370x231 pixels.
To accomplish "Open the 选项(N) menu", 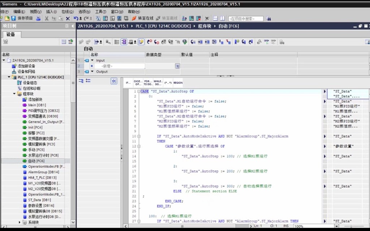I will [84, 12].
